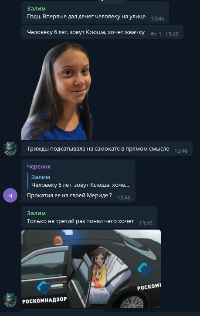Image resolution: width=200 pixels, height=316 pixels.
Task: Click 13:46 timestamp on first Залим message
Action: (158, 18)
